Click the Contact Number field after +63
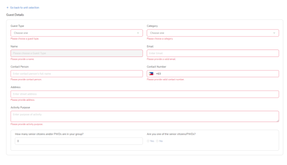Image resolution: width=287 pixels, height=165 pixels. pos(218,74)
